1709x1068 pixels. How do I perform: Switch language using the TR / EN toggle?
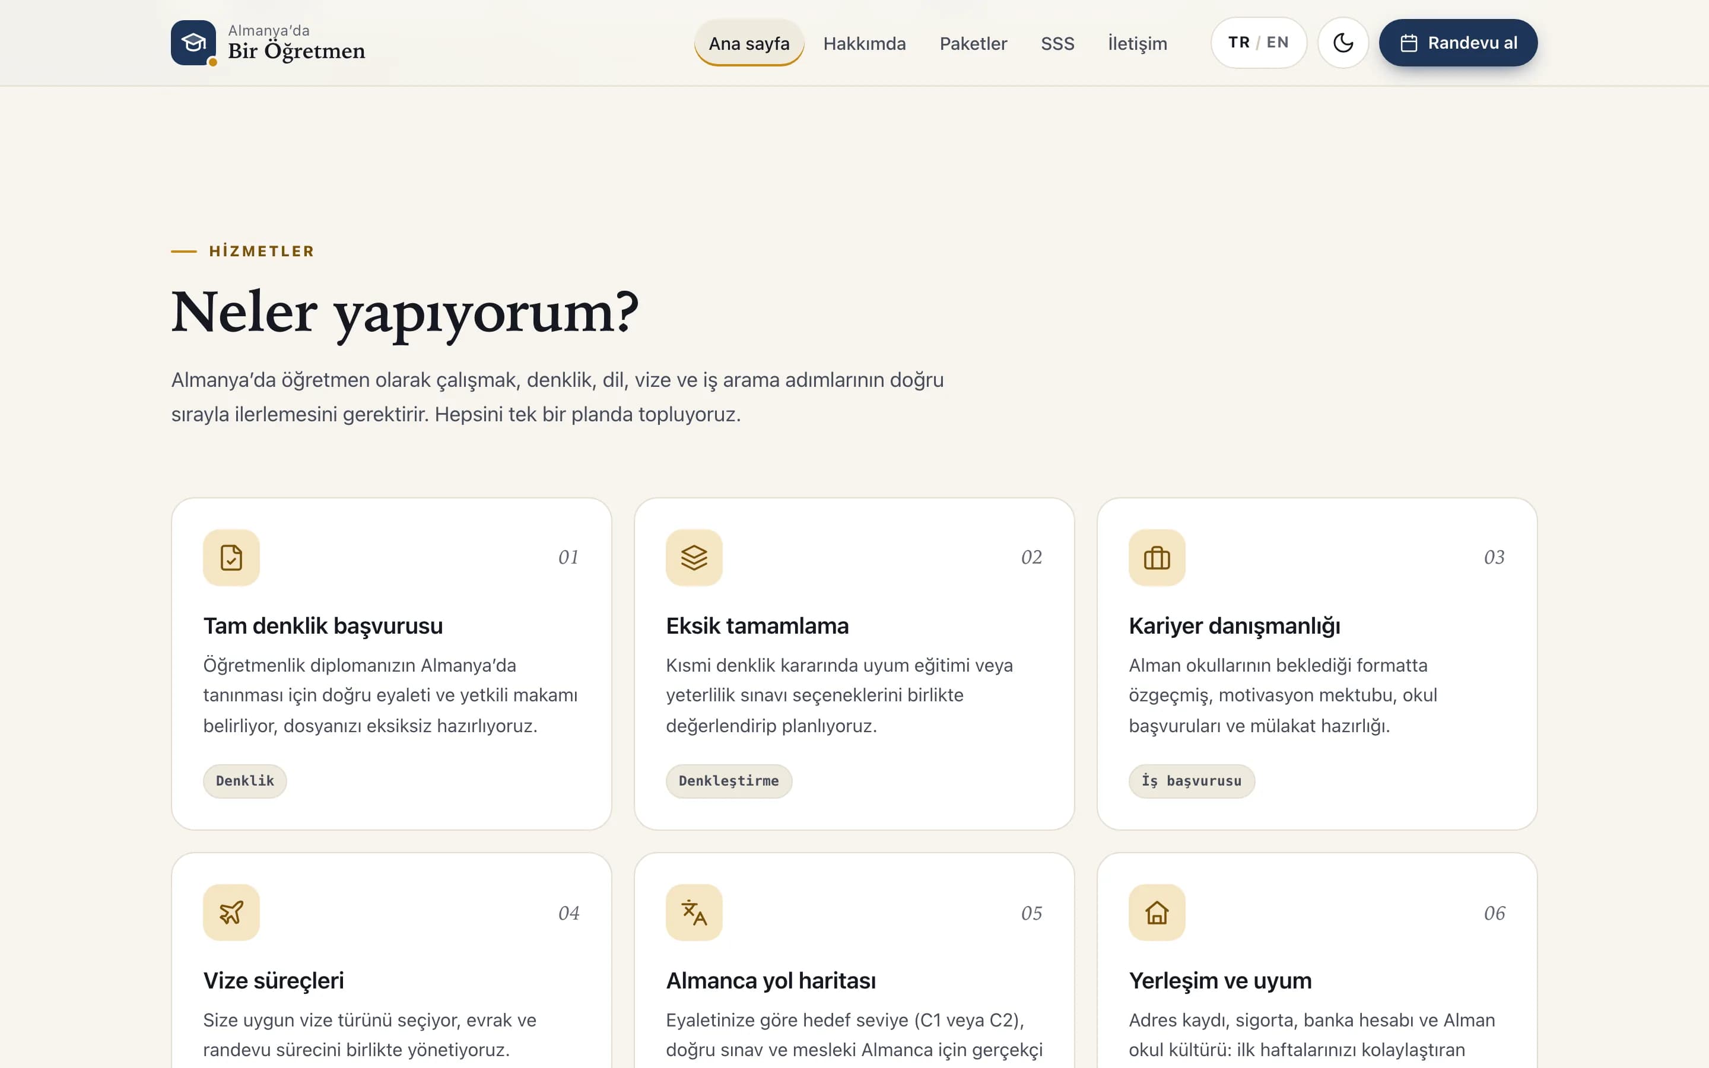pos(1259,43)
